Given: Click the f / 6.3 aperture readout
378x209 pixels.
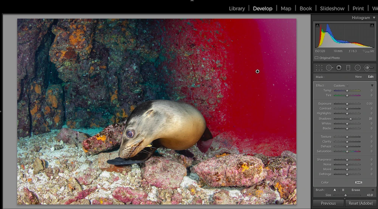Looking at the screenshot, I should (353, 51).
